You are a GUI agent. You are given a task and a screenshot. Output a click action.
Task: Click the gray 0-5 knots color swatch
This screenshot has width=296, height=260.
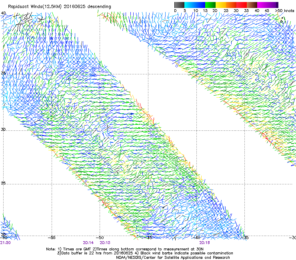click(x=179, y=5)
